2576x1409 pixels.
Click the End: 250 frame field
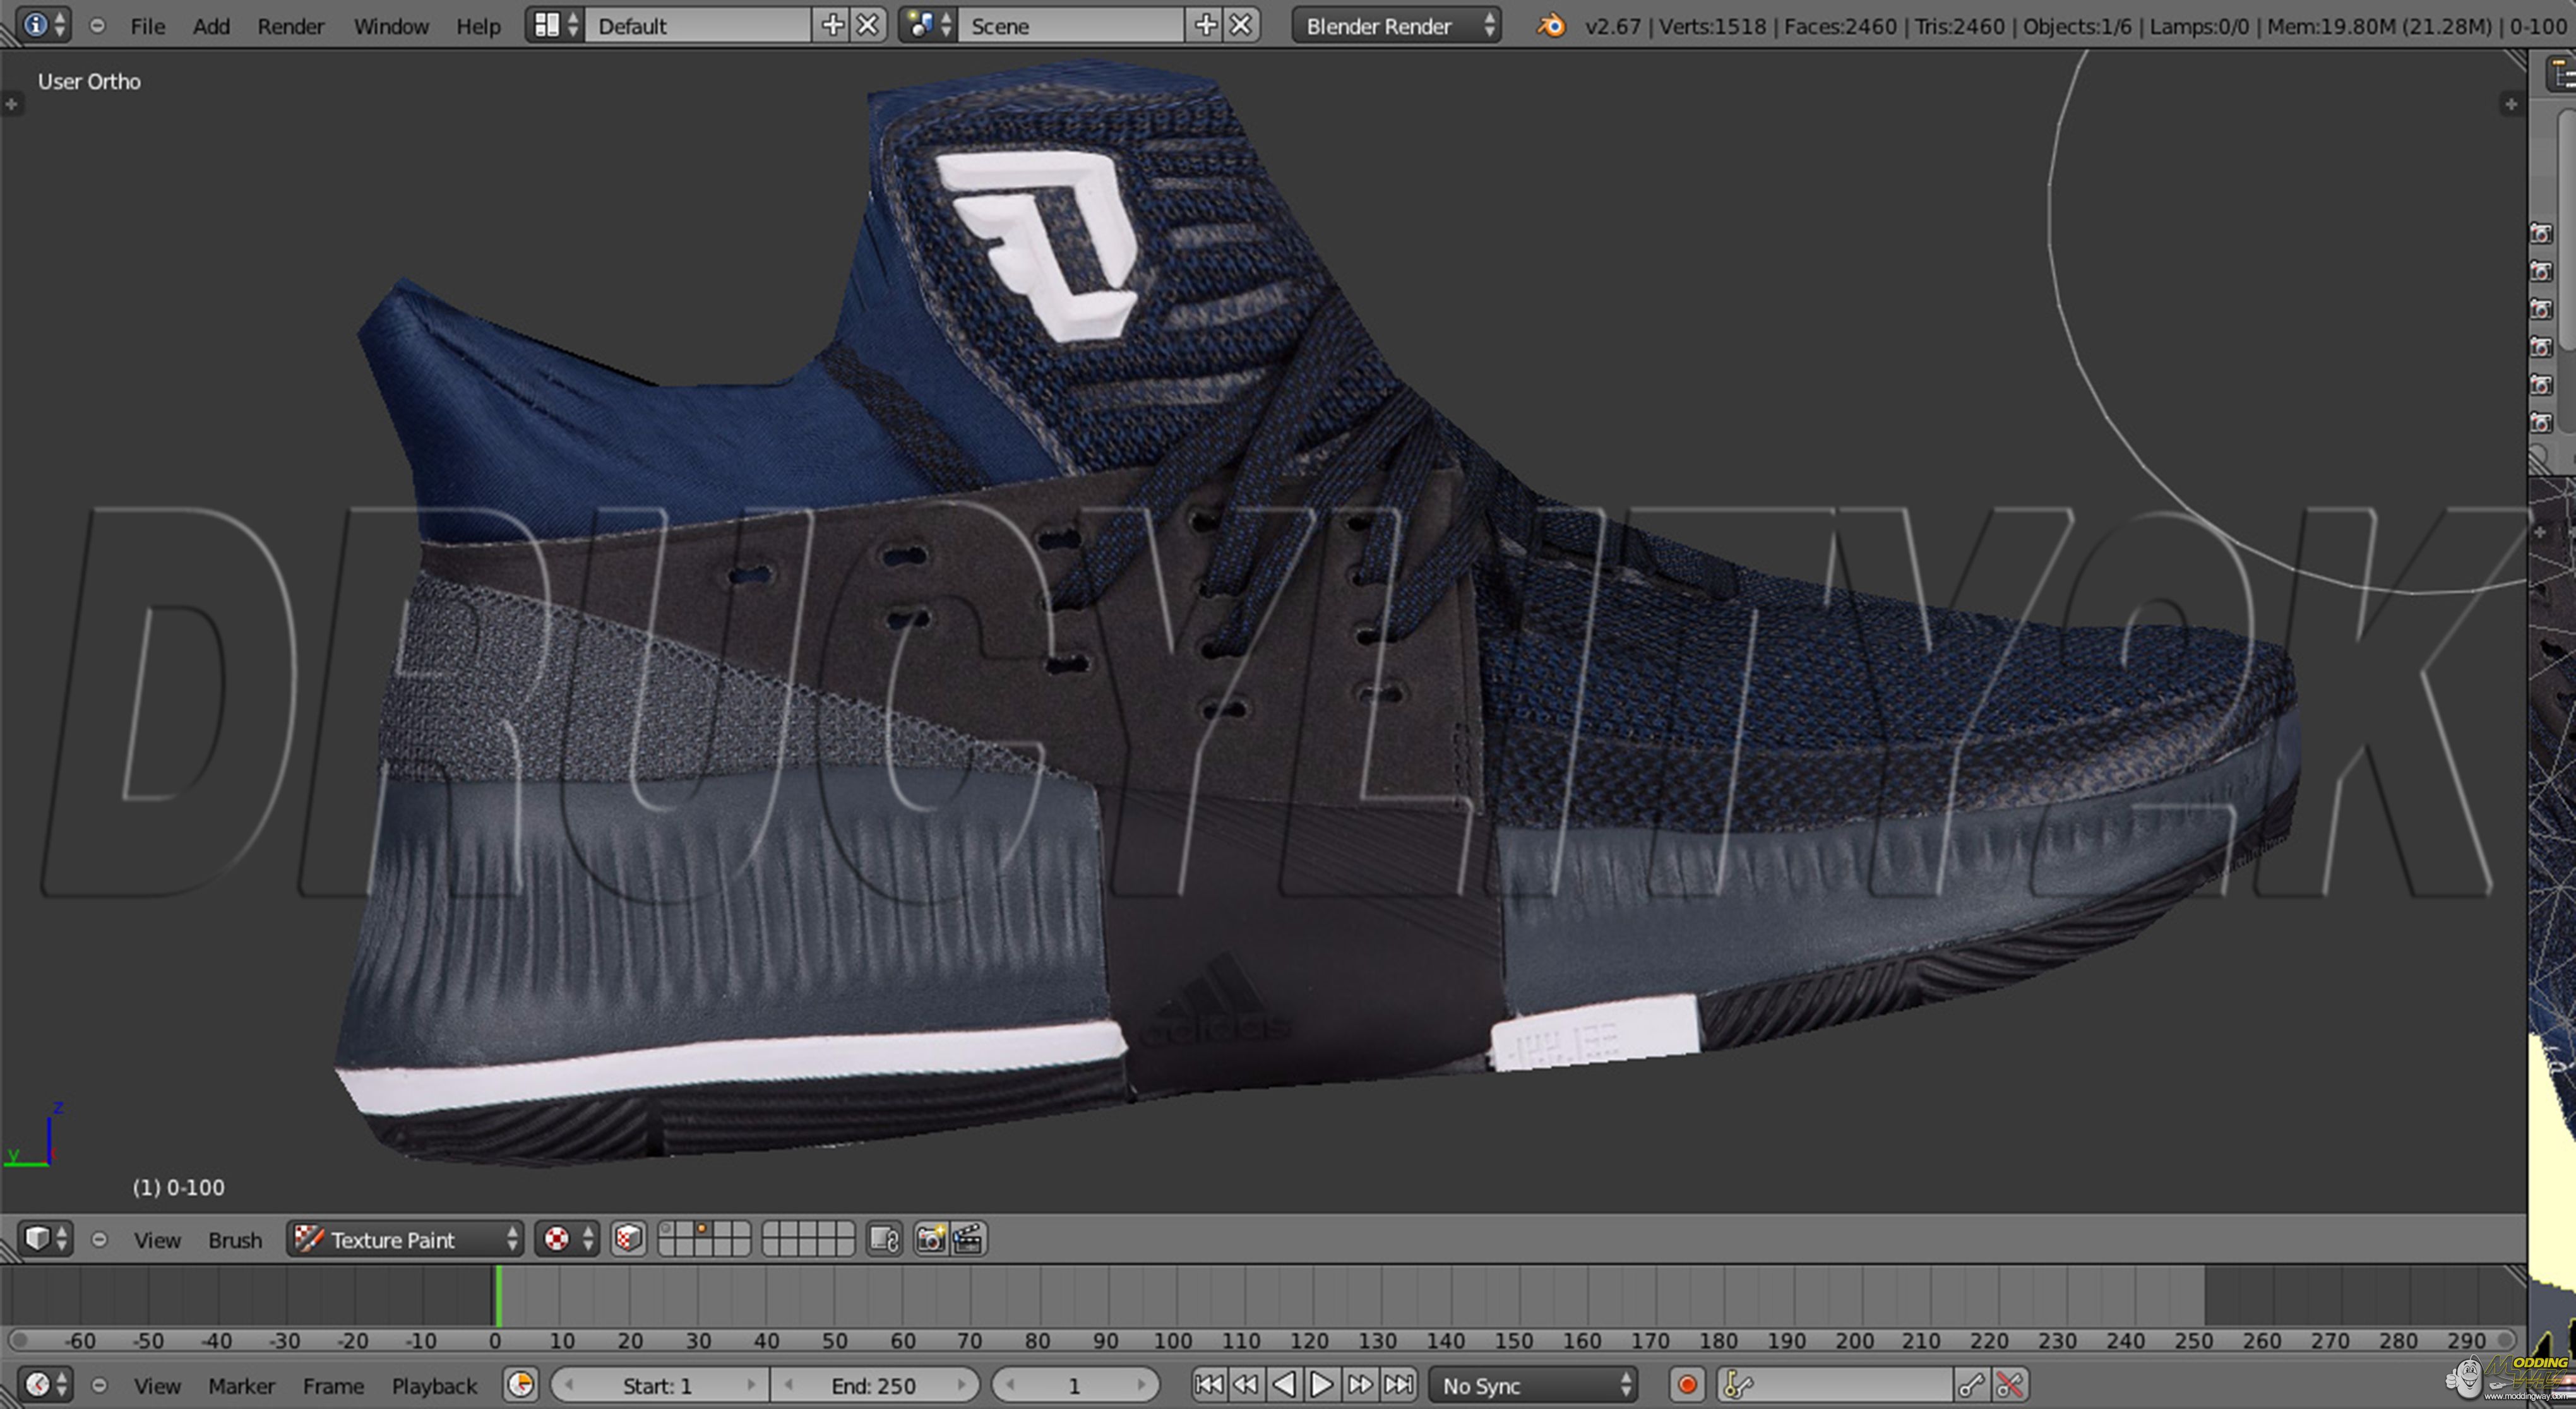coord(874,1386)
